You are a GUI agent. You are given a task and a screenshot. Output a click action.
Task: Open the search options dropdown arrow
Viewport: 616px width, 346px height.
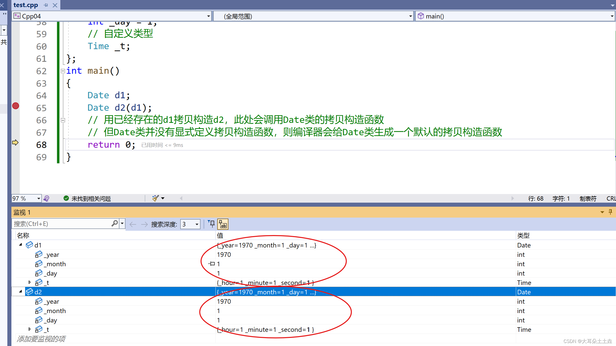(122, 223)
